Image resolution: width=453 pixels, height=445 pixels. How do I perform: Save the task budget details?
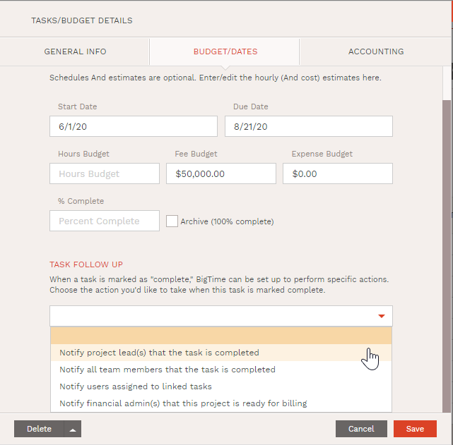tap(415, 429)
